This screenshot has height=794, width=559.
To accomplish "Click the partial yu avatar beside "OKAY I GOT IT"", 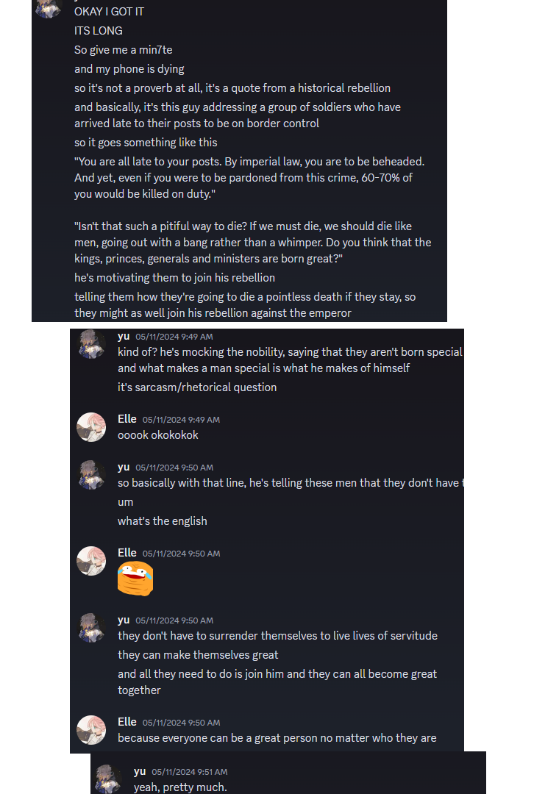I will pos(49,7).
